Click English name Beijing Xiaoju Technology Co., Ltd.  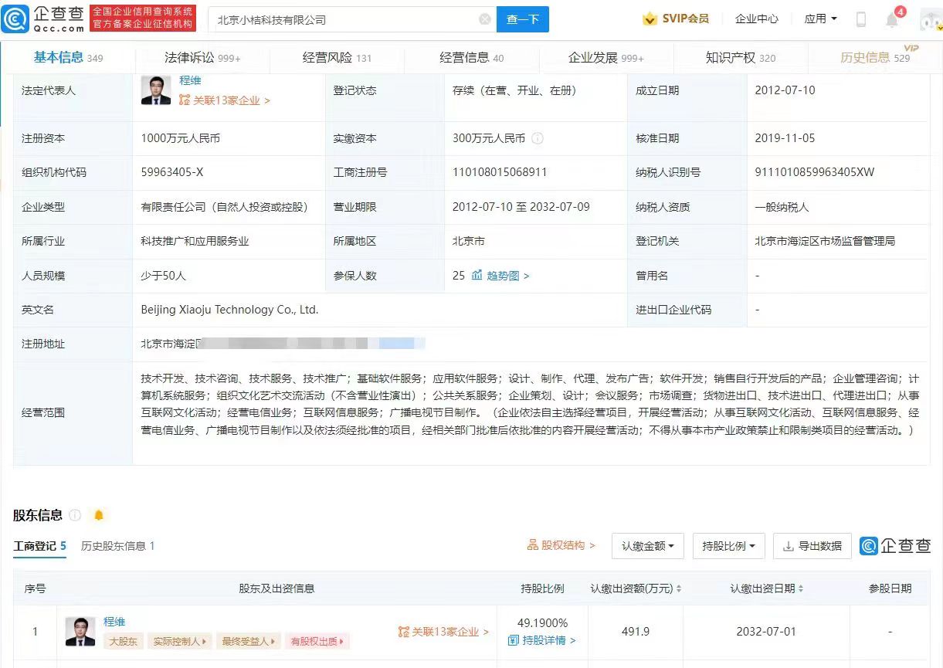[229, 310]
